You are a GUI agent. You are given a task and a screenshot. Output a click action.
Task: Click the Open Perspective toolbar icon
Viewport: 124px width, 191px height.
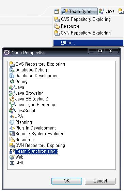[57, 11]
